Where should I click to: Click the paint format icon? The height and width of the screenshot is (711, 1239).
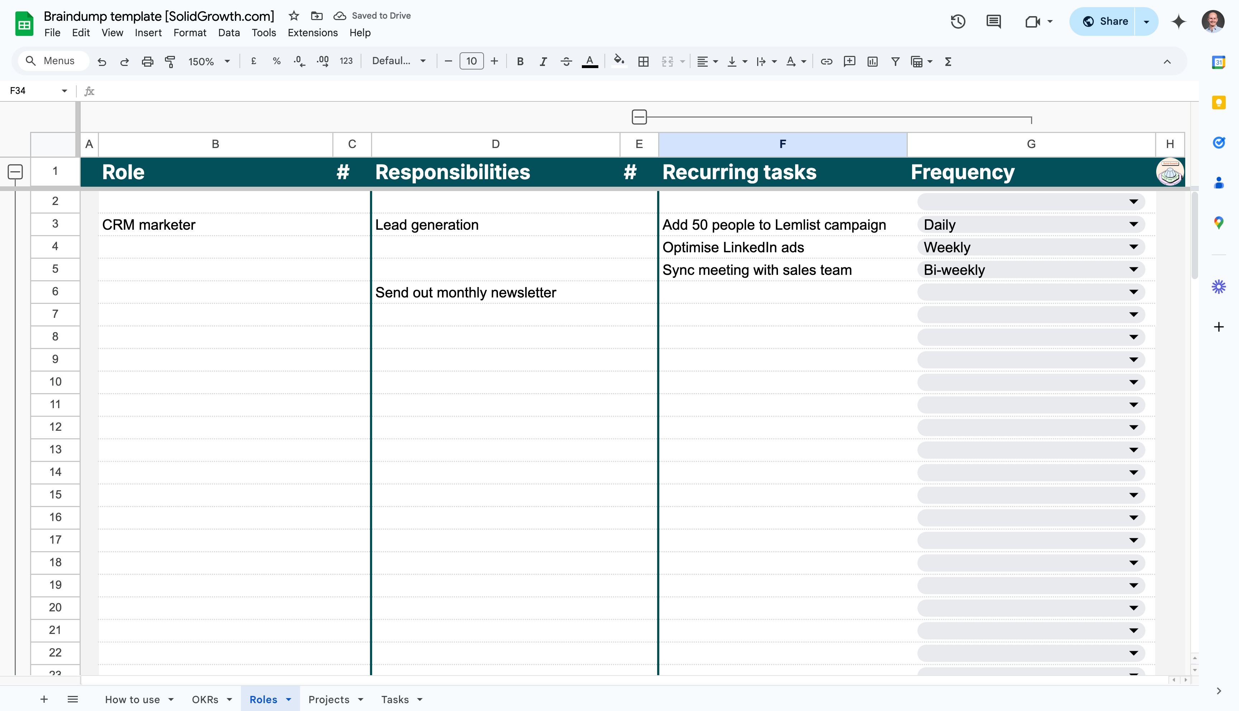tap(170, 62)
